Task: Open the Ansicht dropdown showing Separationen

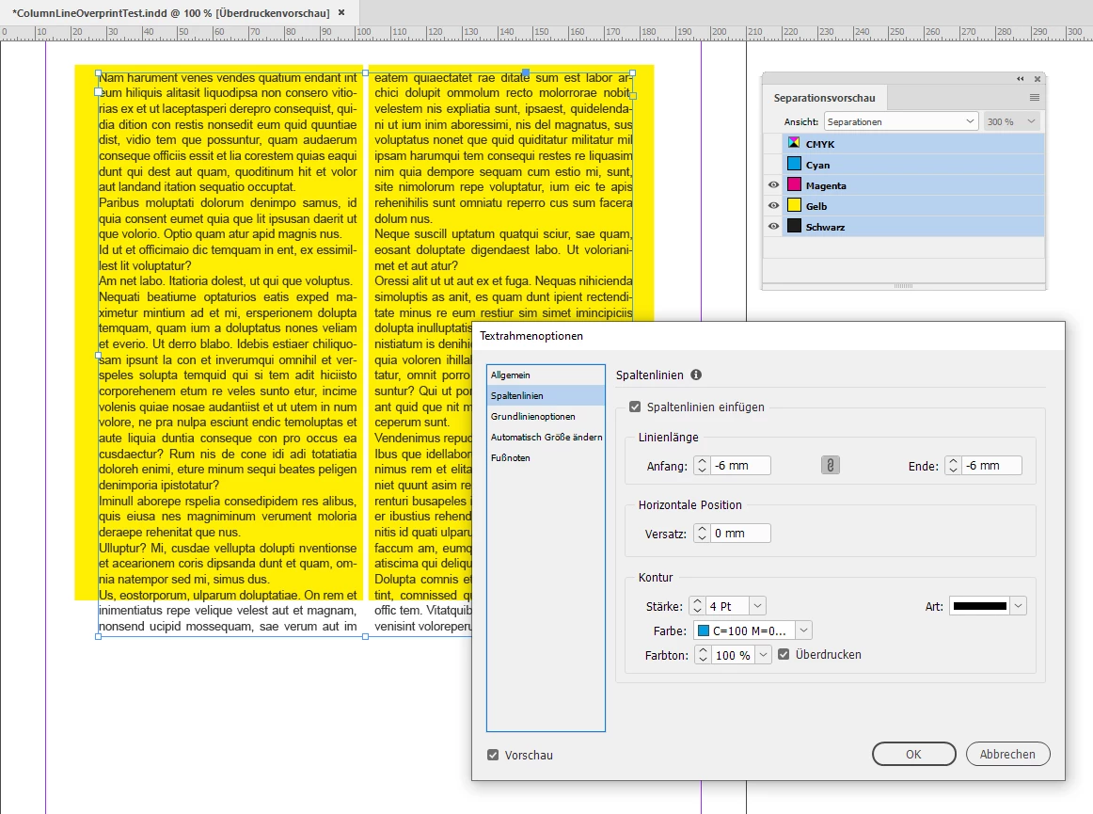Action: 901,121
